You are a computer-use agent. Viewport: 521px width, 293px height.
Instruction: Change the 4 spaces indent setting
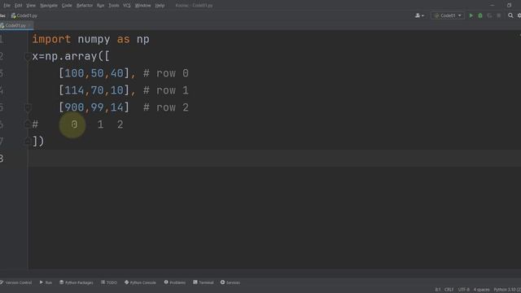(481, 290)
